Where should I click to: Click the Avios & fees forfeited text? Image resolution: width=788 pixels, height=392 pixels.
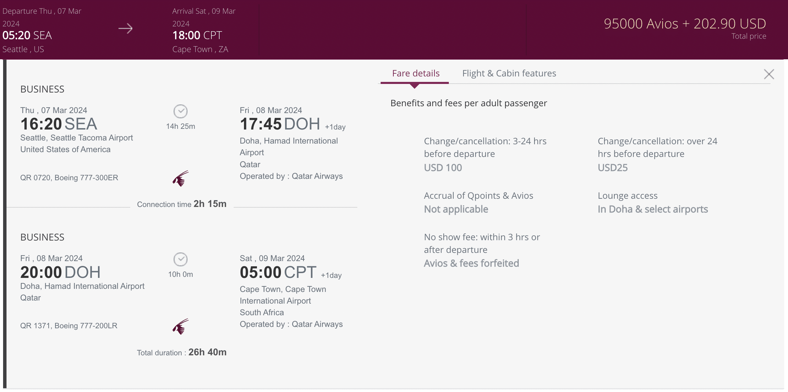tap(471, 263)
